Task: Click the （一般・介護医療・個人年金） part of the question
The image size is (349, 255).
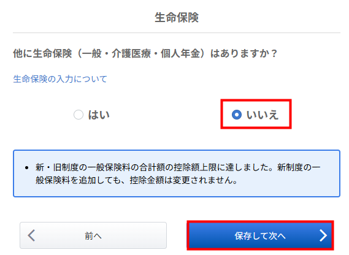Action: pyautogui.click(x=140, y=53)
